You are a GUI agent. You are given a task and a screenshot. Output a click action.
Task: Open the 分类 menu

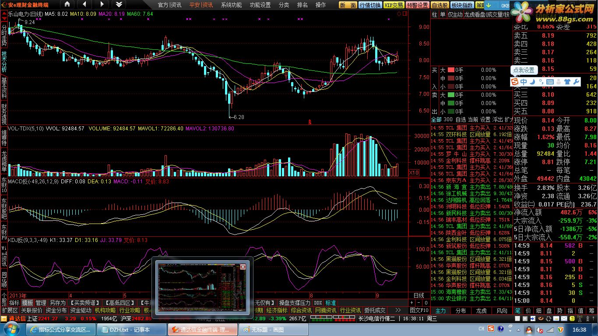[284, 5]
